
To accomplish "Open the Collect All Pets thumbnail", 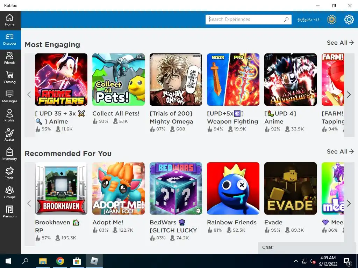I will (119, 80).
